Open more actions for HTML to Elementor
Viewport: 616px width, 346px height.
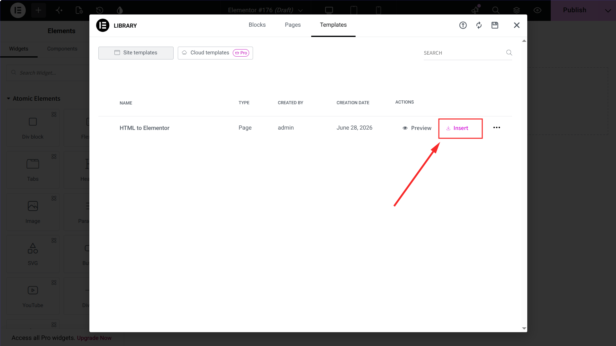[x=497, y=128]
